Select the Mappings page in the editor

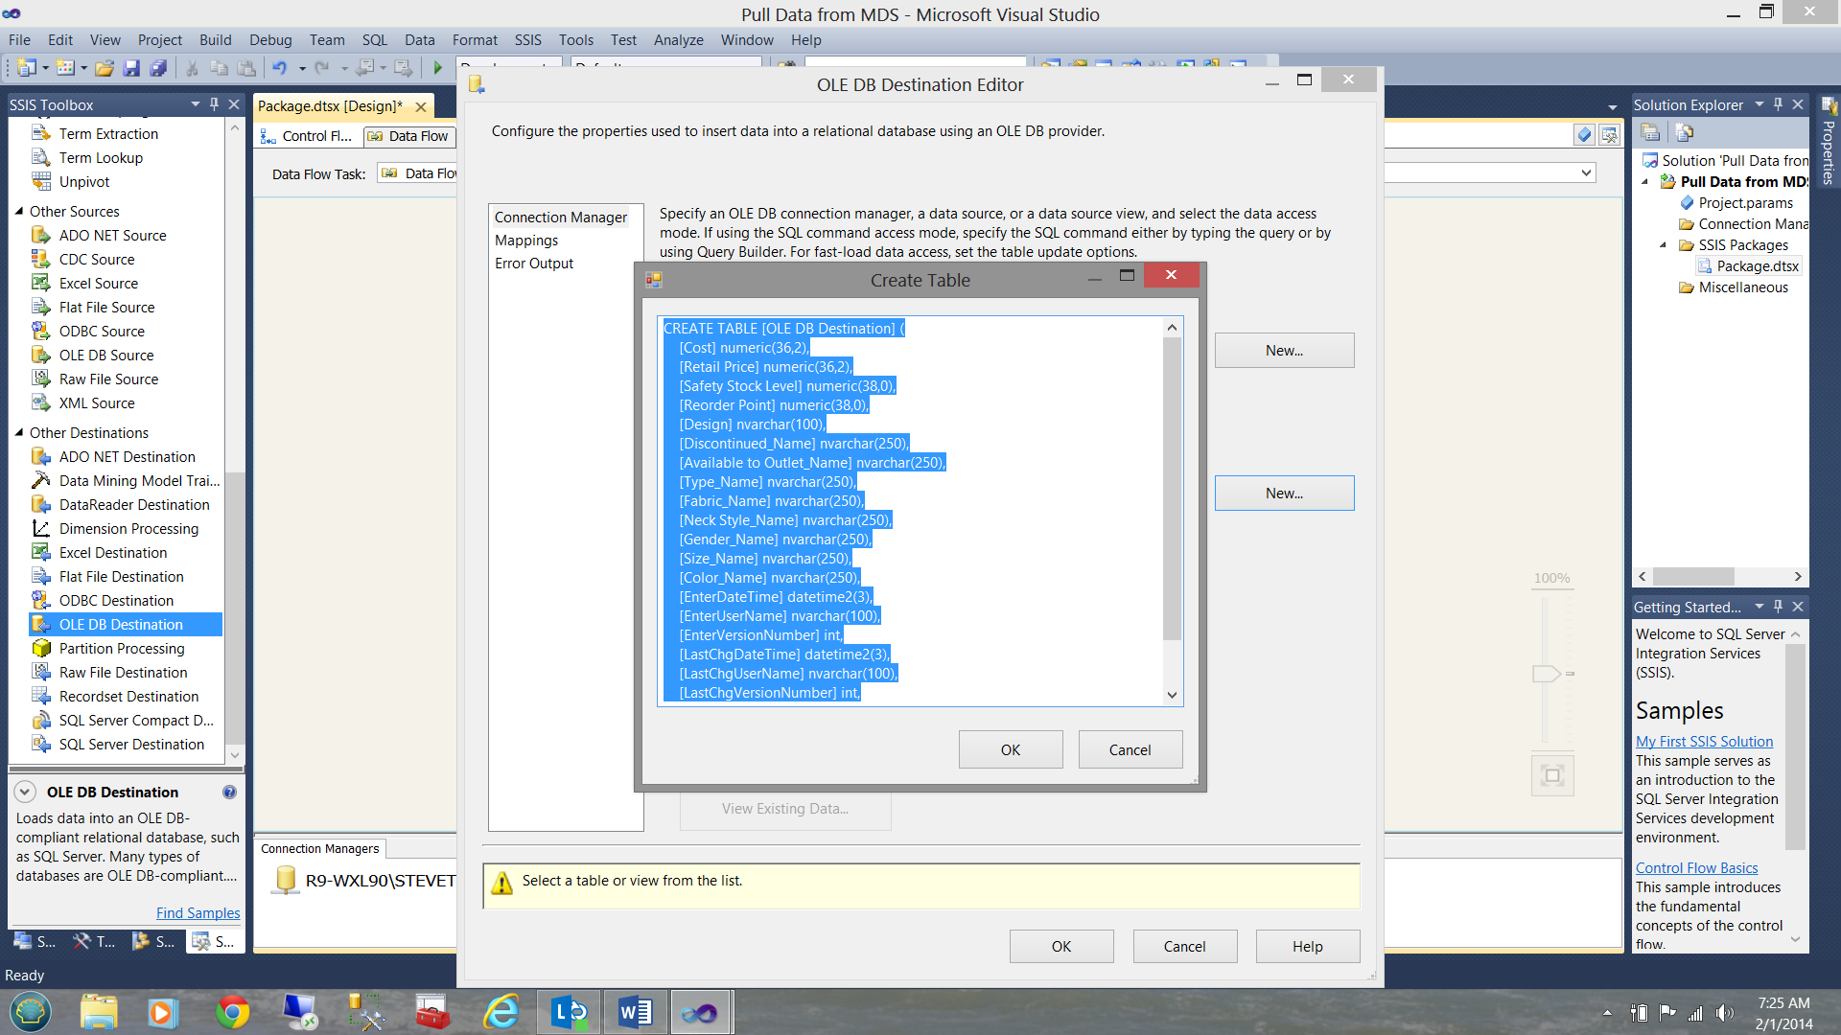[x=525, y=240]
